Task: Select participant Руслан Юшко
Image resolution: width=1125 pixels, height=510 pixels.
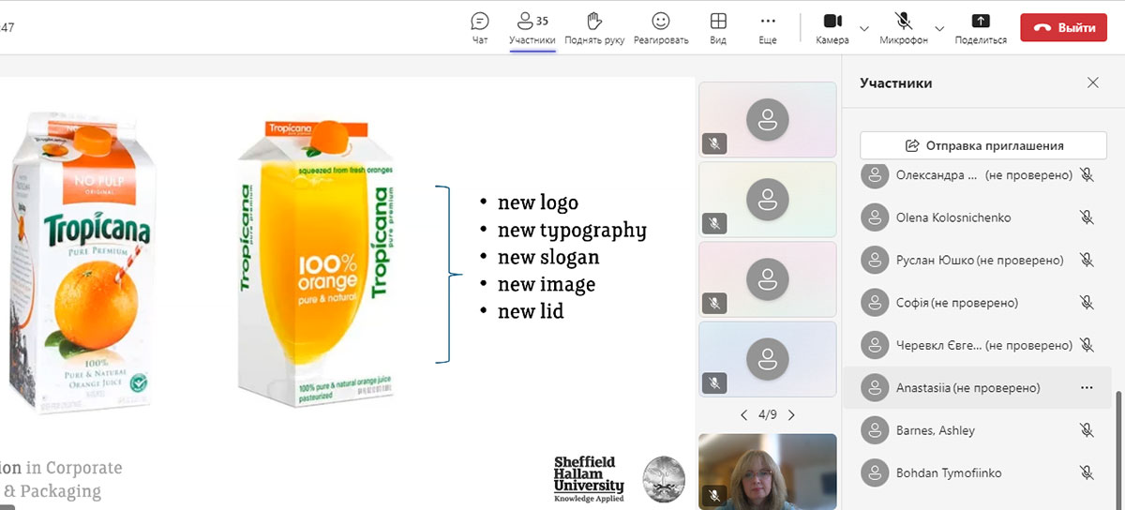Action: [x=977, y=260]
